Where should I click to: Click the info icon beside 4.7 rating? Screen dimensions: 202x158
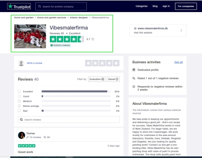tap(93, 39)
